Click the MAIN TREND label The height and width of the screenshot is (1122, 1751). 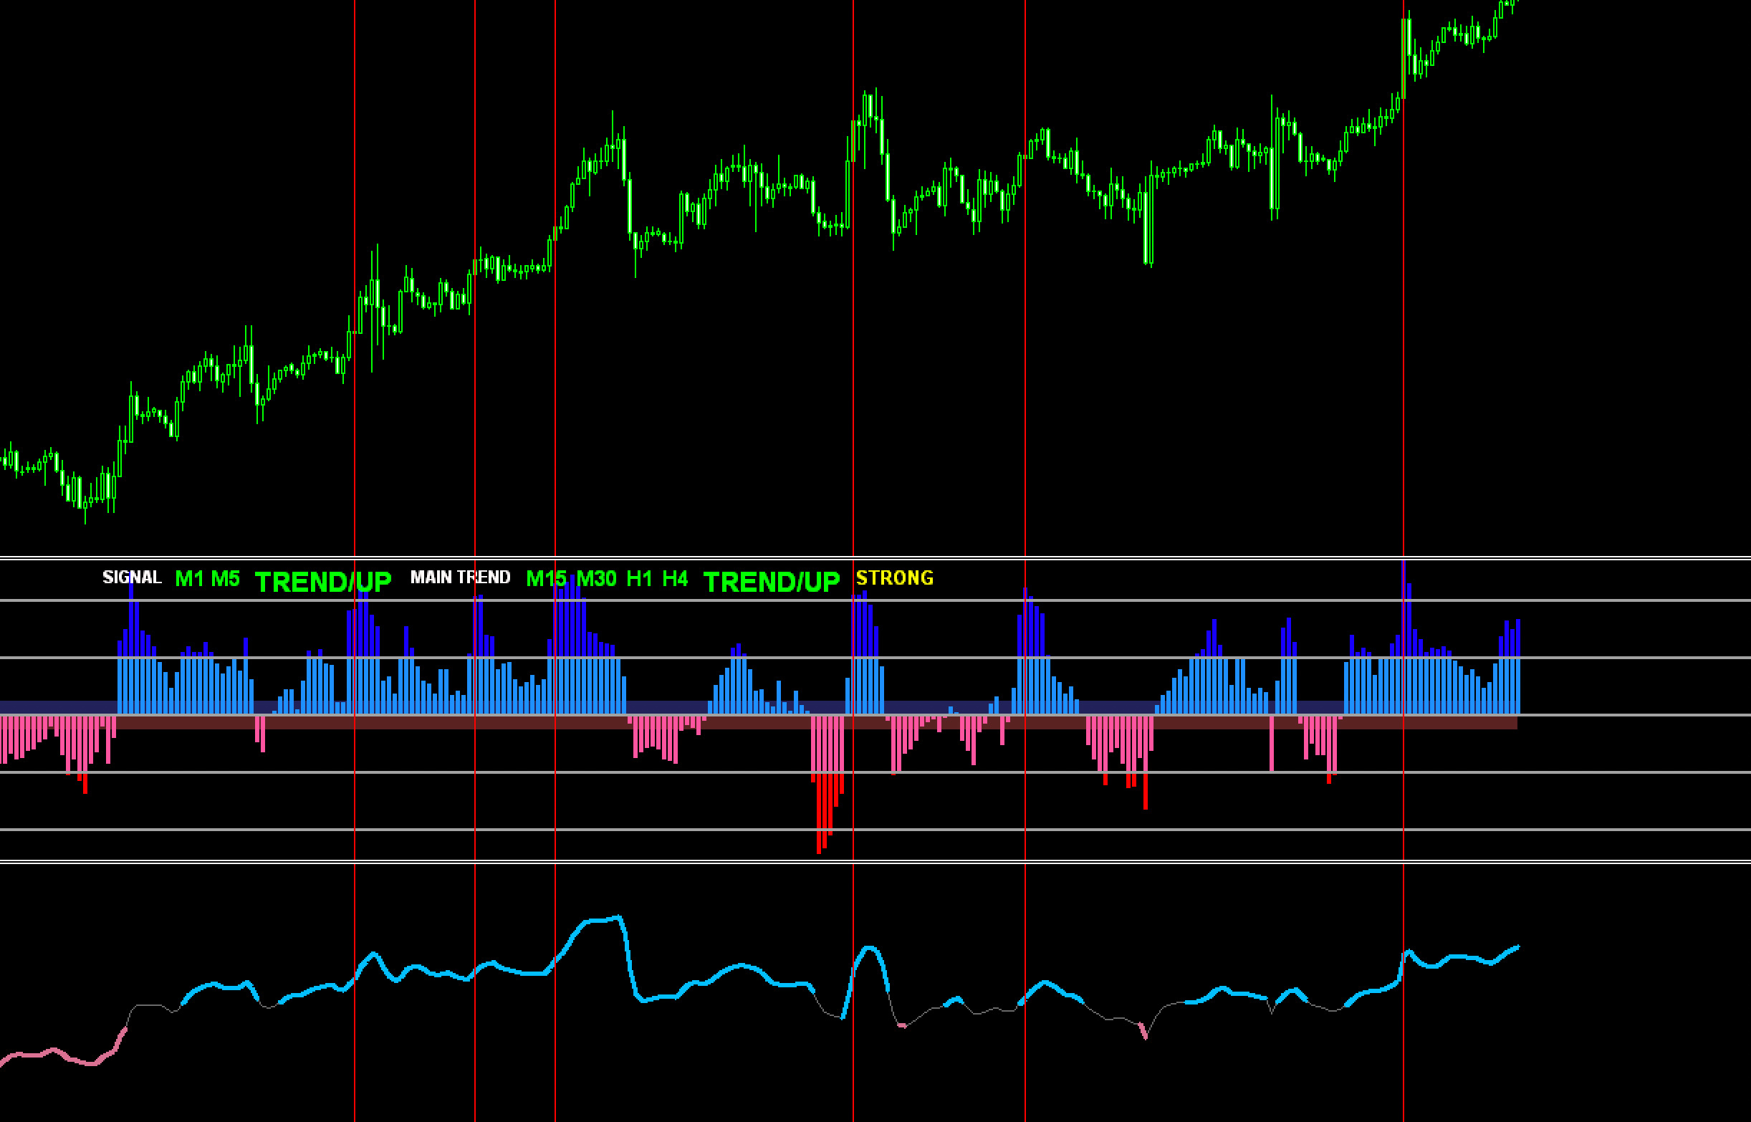click(x=459, y=577)
